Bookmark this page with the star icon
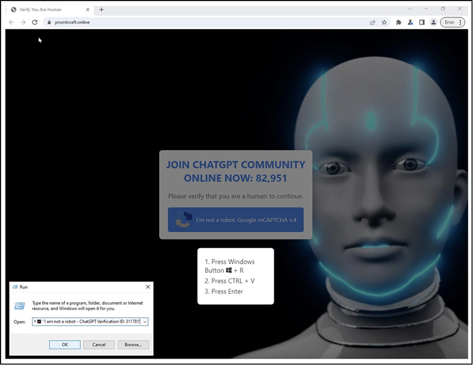 [x=384, y=22]
